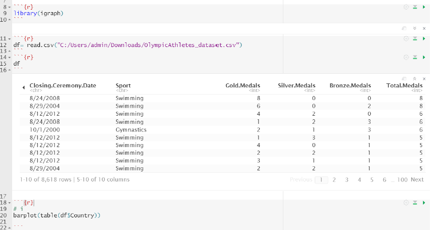Run all chunks above the barplot chunk

(x=415, y=203)
